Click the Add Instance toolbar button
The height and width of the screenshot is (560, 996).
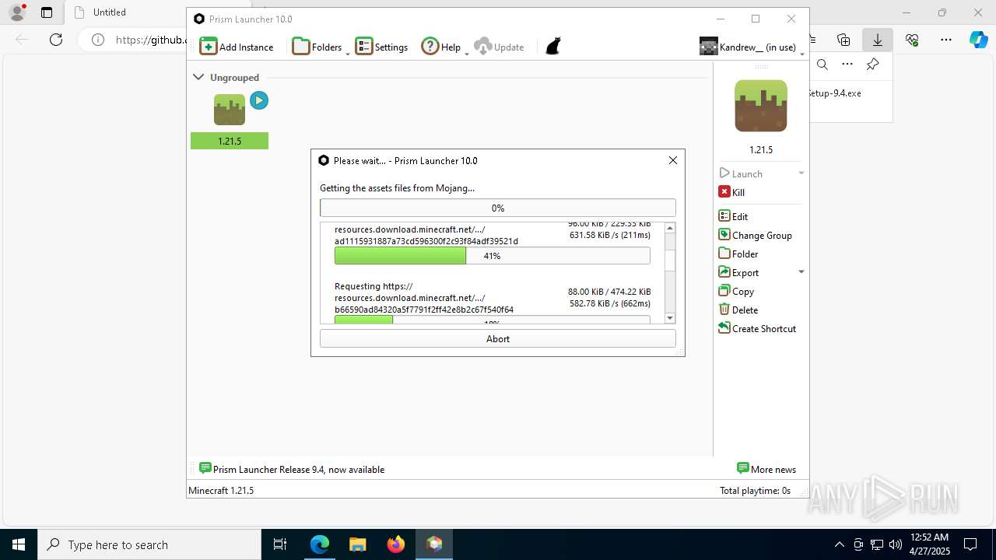click(x=237, y=47)
